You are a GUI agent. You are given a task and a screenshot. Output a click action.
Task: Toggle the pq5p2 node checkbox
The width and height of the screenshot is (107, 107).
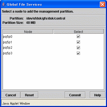(78, 48)
